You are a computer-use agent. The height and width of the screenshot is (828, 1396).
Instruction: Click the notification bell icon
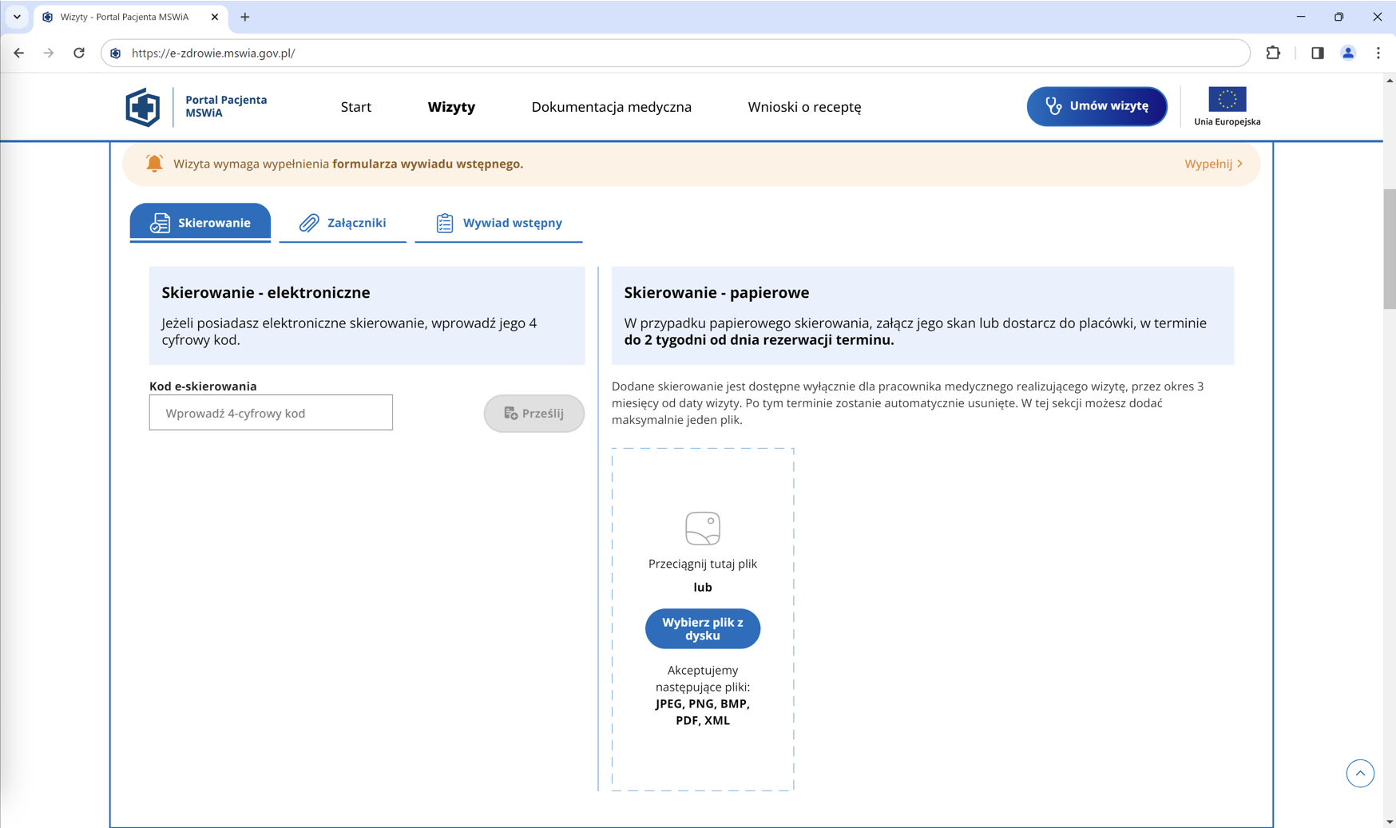(x=154, y=164)
